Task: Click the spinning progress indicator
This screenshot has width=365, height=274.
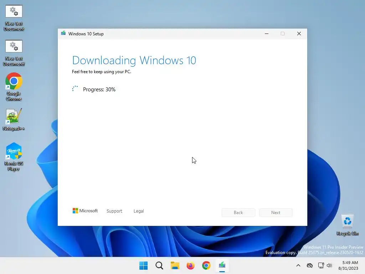Action: tap(75, 88)
